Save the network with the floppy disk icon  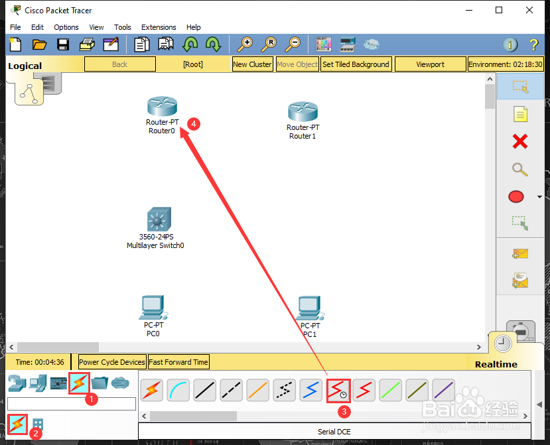pyautogui.click(x=63, y=44)
